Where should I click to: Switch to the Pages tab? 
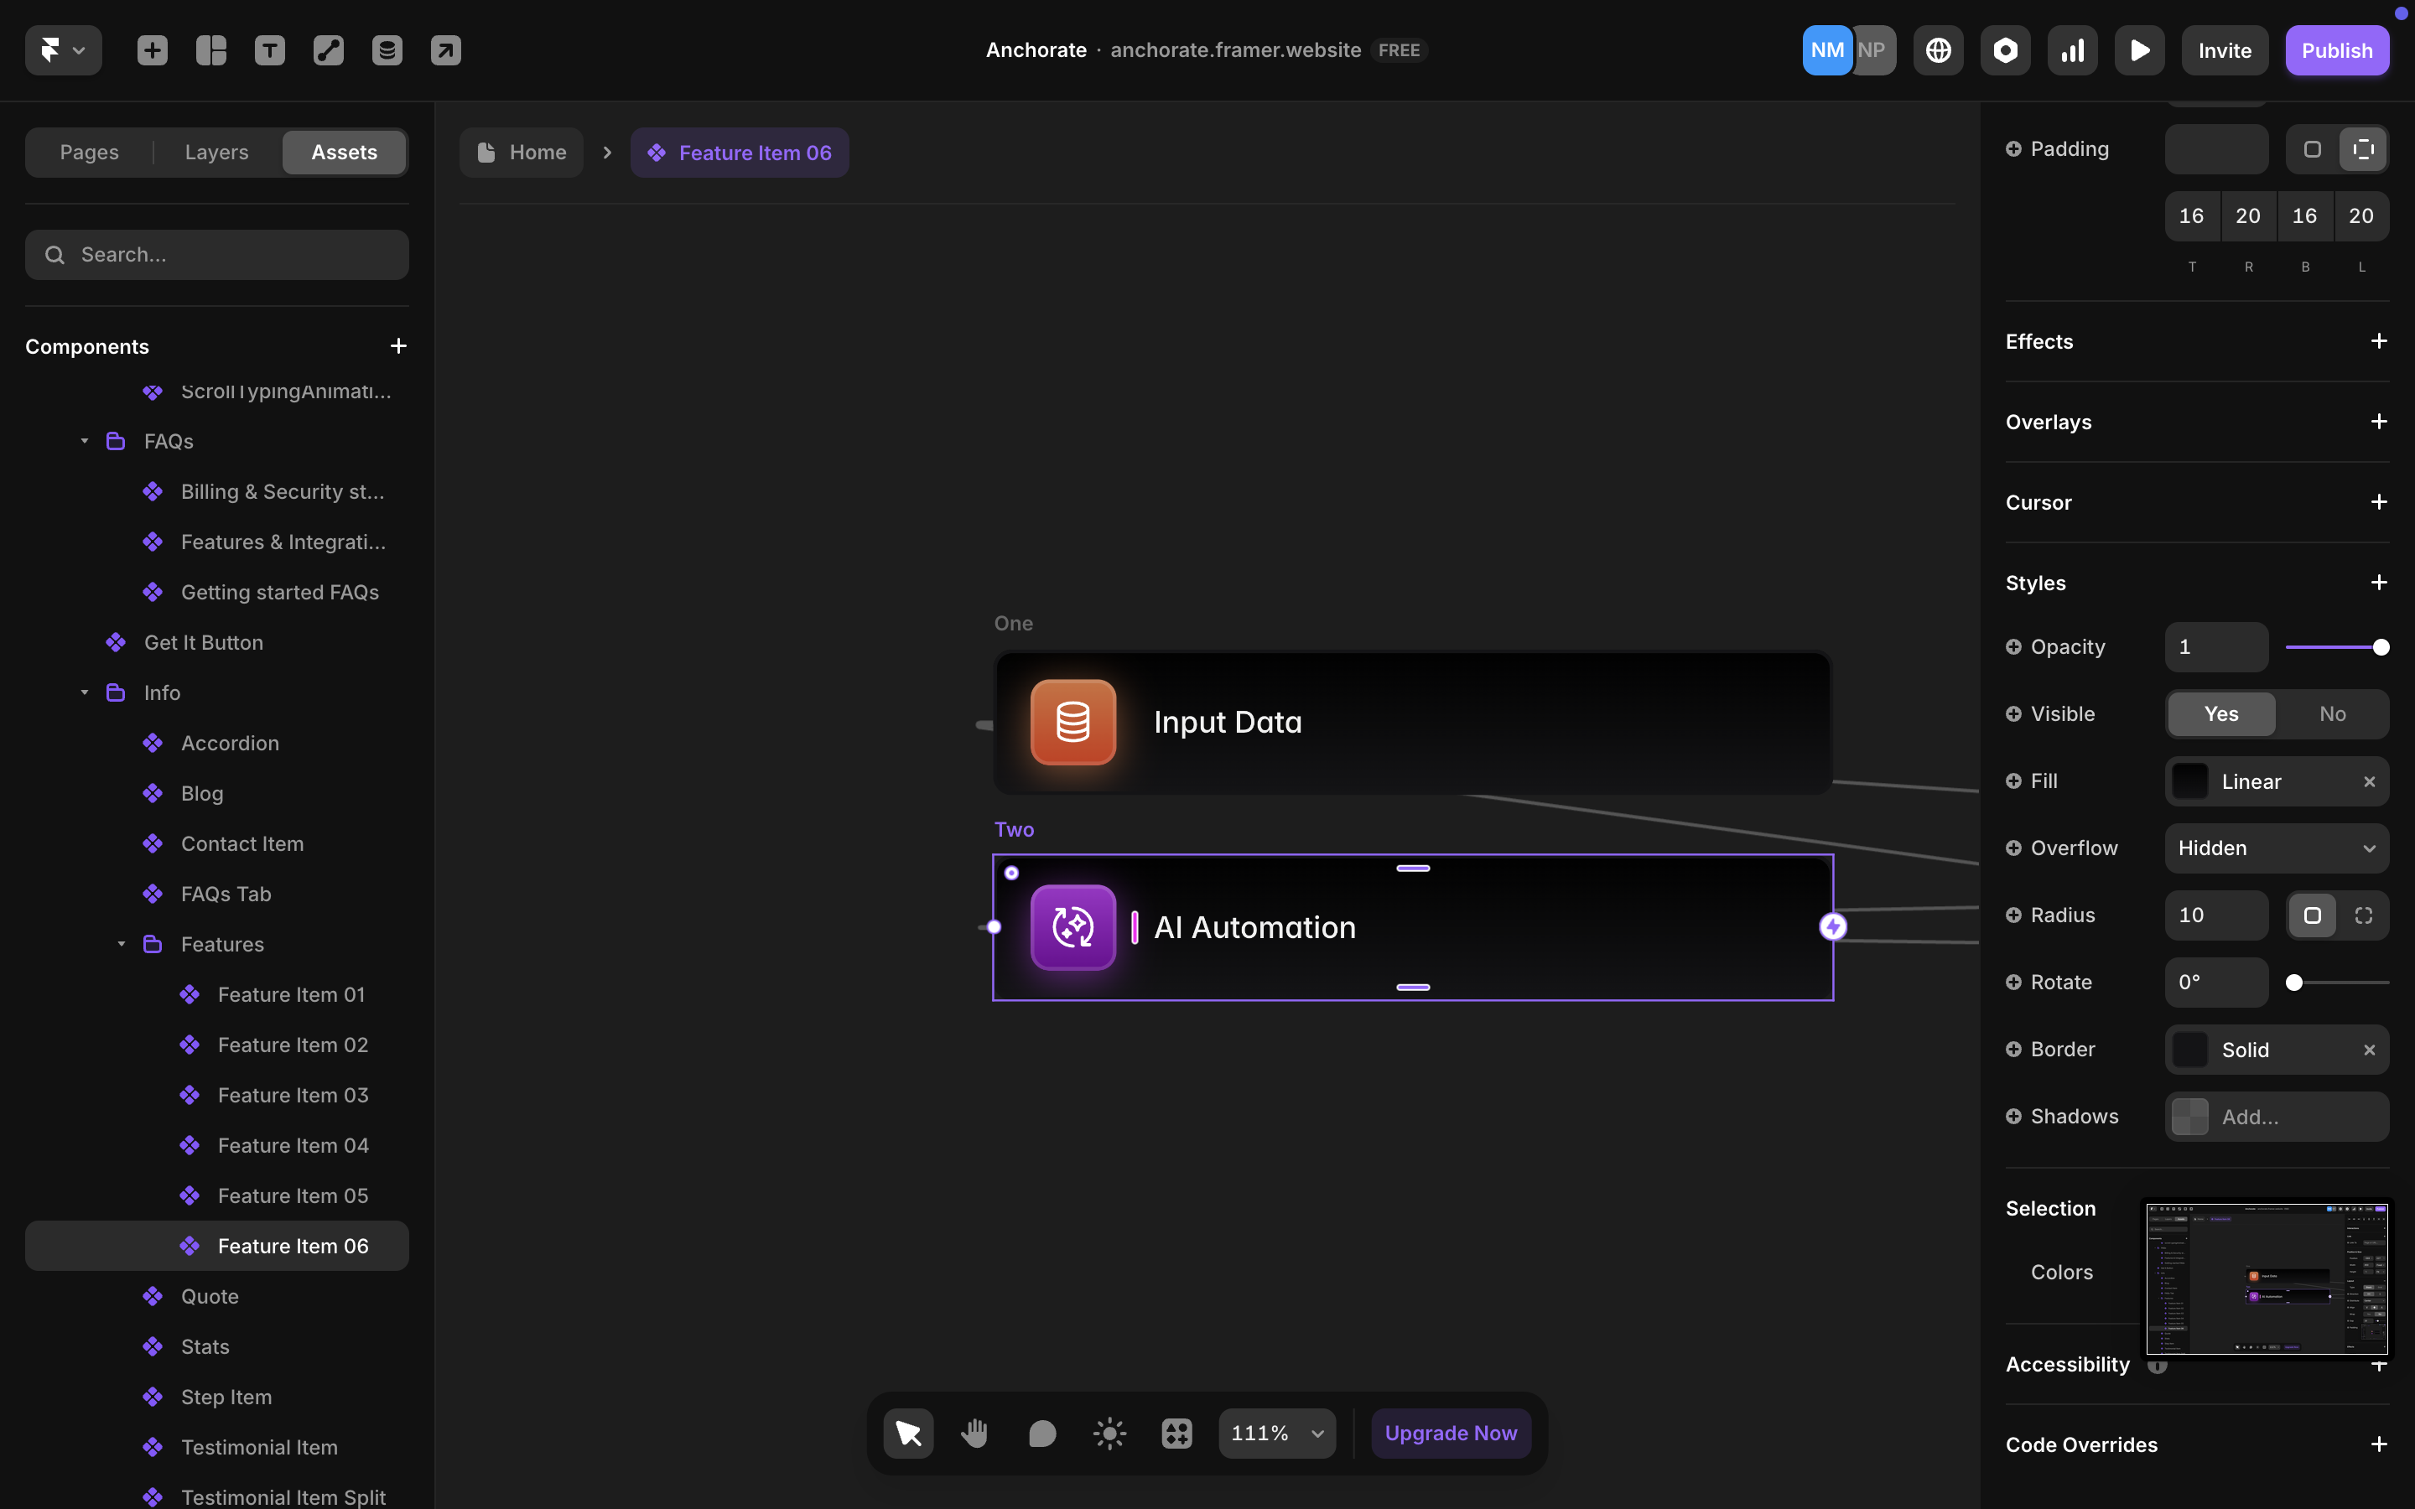(x=89, y=152)
